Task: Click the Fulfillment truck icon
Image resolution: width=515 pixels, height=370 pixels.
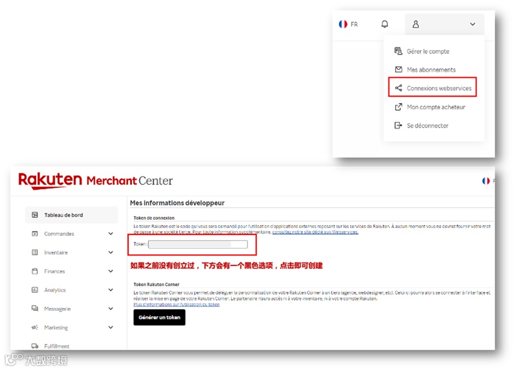Action: (35, 346)
